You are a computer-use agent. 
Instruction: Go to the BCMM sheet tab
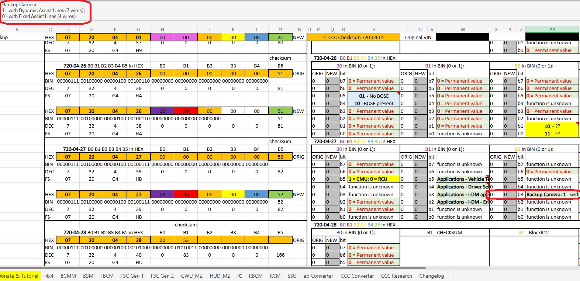(x=68, y=276)
